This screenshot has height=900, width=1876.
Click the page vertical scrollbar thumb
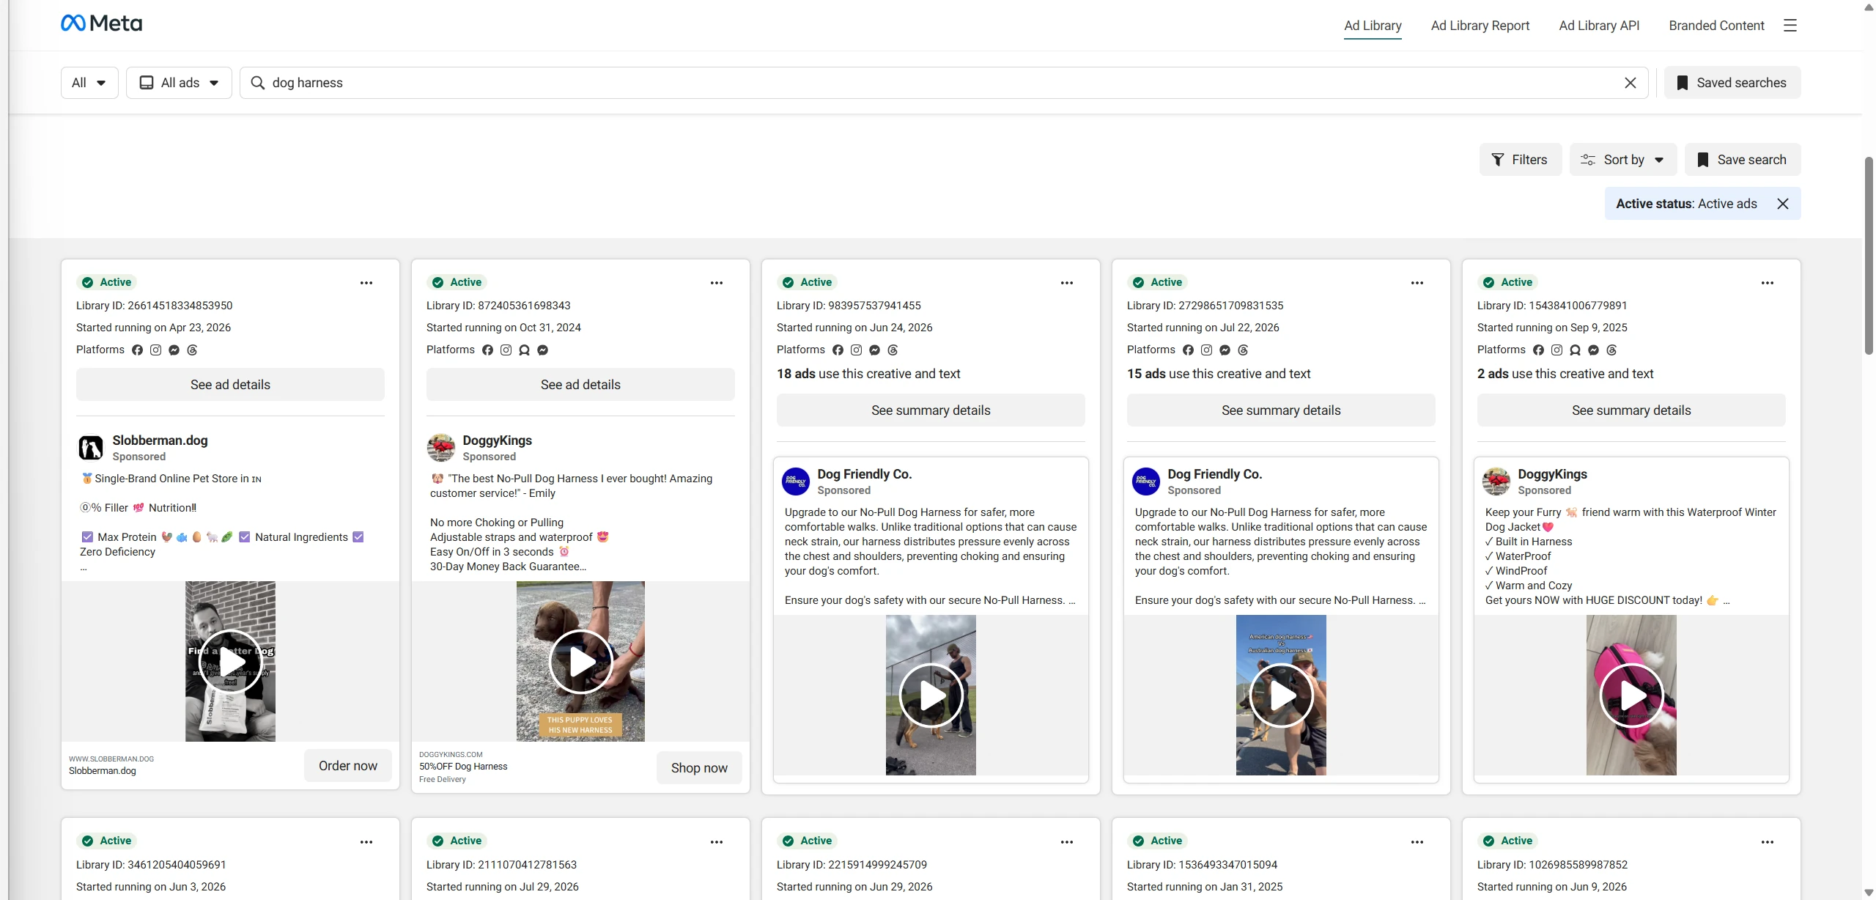click(x=1869, y=255)
